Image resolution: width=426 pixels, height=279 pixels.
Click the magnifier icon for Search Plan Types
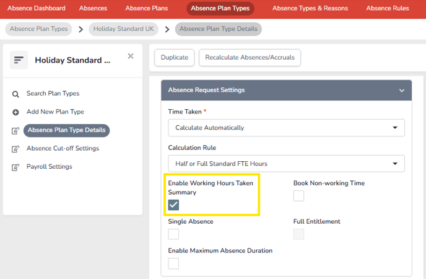pyautogui.click(x=15, y=94)
